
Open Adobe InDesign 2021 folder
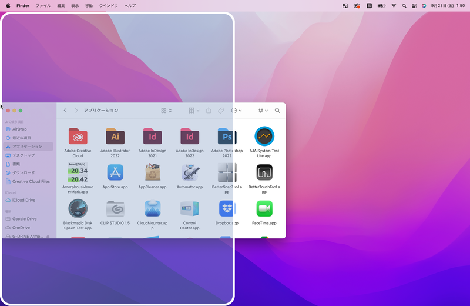pos(152,137)
